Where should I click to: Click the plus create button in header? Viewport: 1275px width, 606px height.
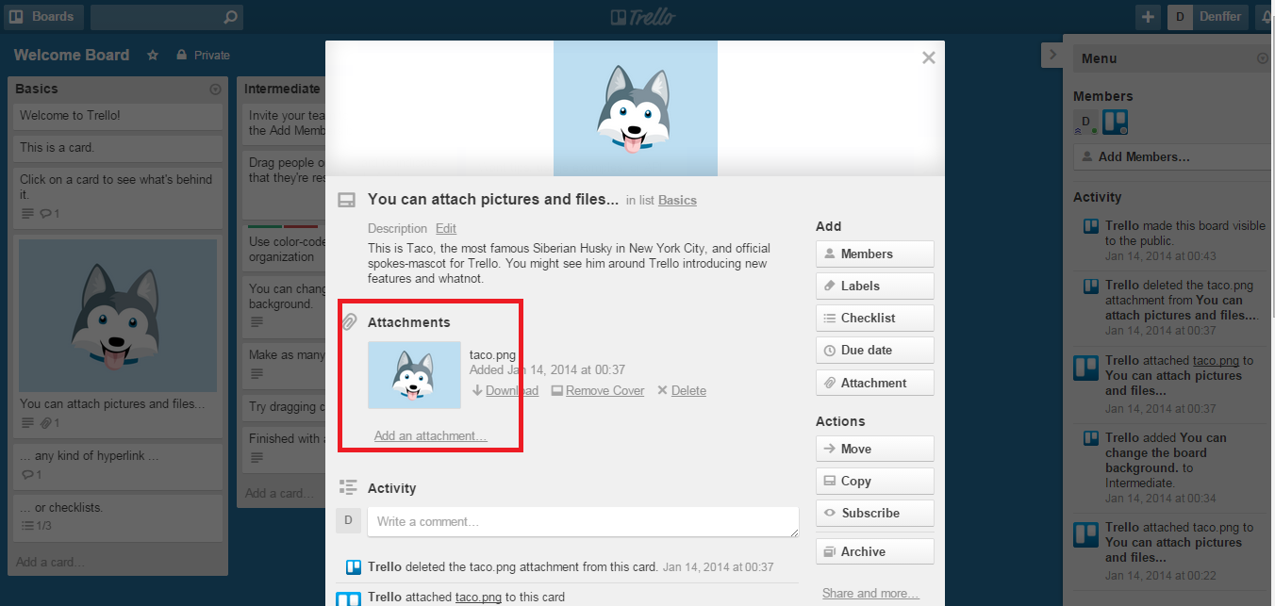tap(1148, 17)
